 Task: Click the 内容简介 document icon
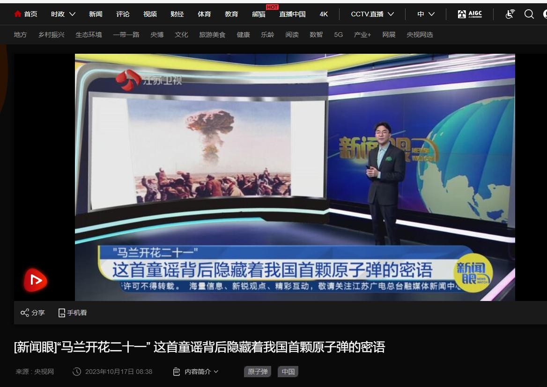[x=177, y=372]
